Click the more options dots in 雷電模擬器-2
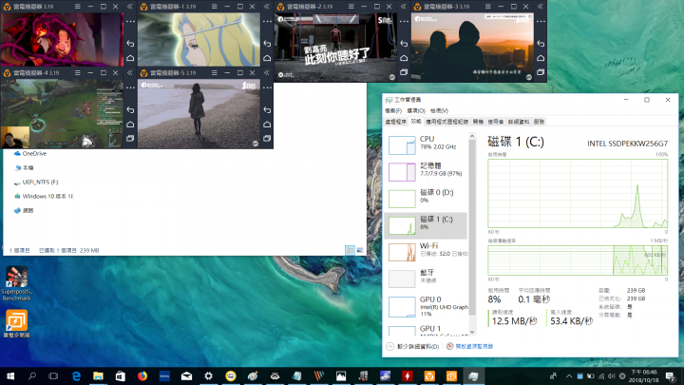The image size is (684, 385). (x=404, y=21)
